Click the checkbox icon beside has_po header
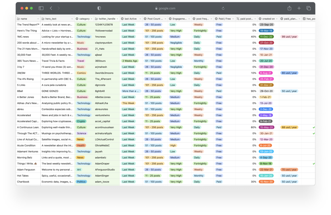The image size is (331, 215). tap(304, 19)
